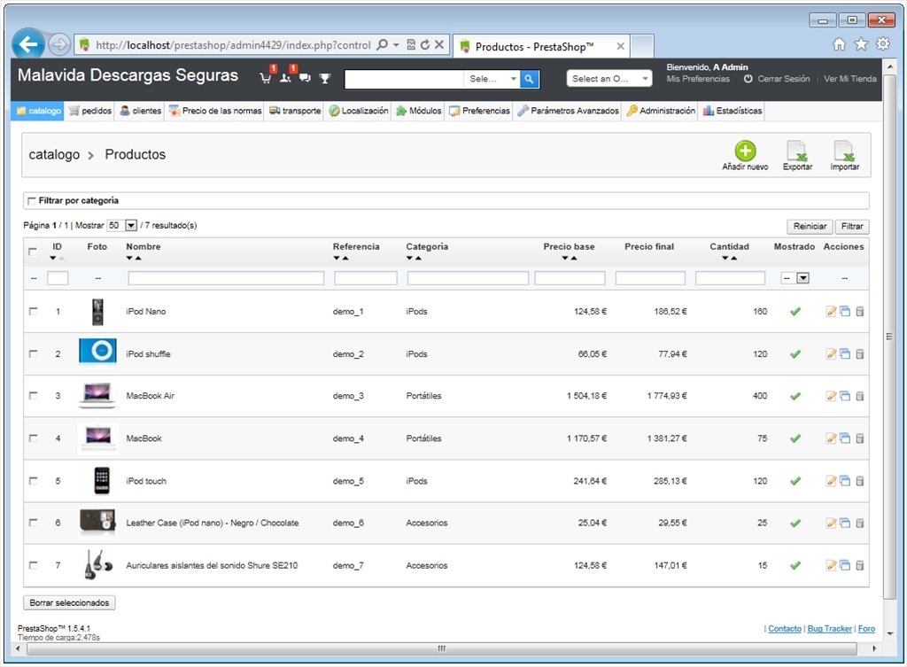This screenshot has height=667, width=907.
Task: Open the Mostrado filter dropdown
Action: [795, 278]
